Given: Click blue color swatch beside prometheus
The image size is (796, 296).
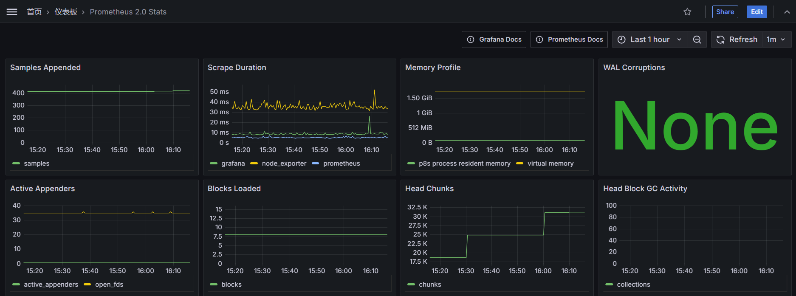Looking at the screenshot, I should click(315, 164).
